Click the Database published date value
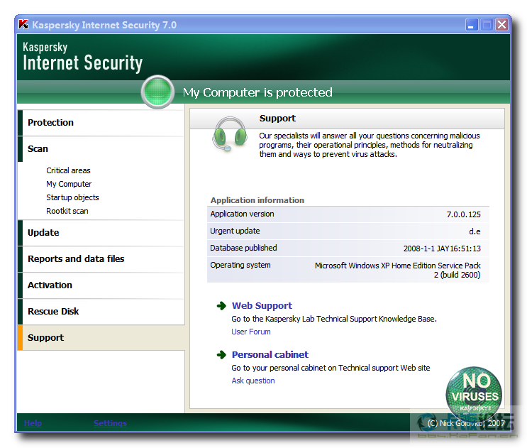The height and width of the screenshot is (448, 527). (442, 248)
